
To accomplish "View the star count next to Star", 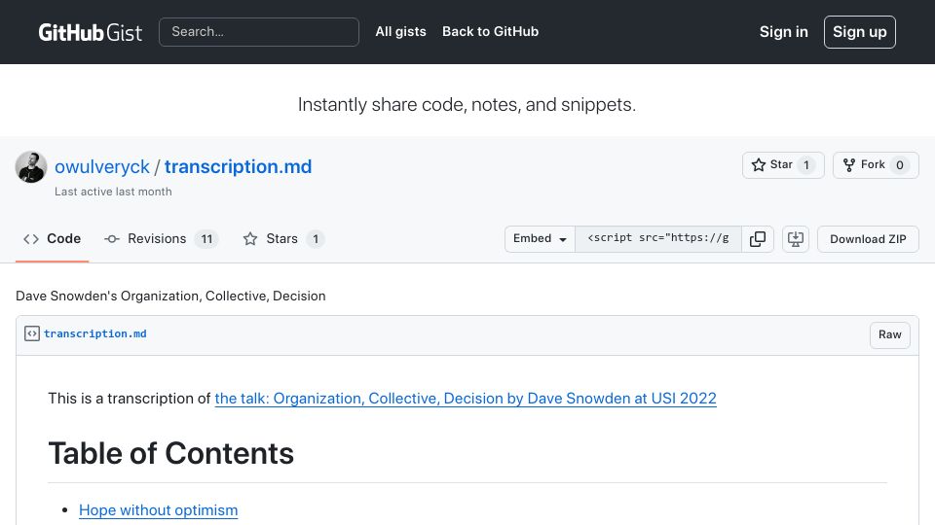I will [806, 165].
